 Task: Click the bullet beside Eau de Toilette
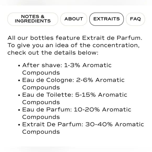click(x=19, y=95)
